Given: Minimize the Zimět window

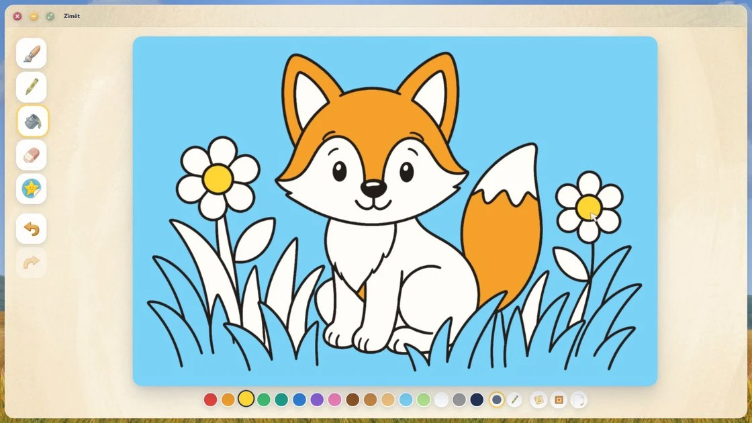Looking at the screenshot, I should (34, 16).
